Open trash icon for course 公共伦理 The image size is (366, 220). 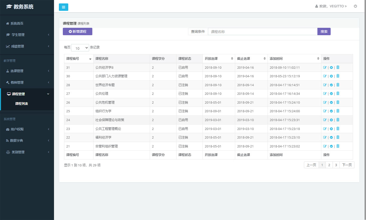[x=338, y=94]
